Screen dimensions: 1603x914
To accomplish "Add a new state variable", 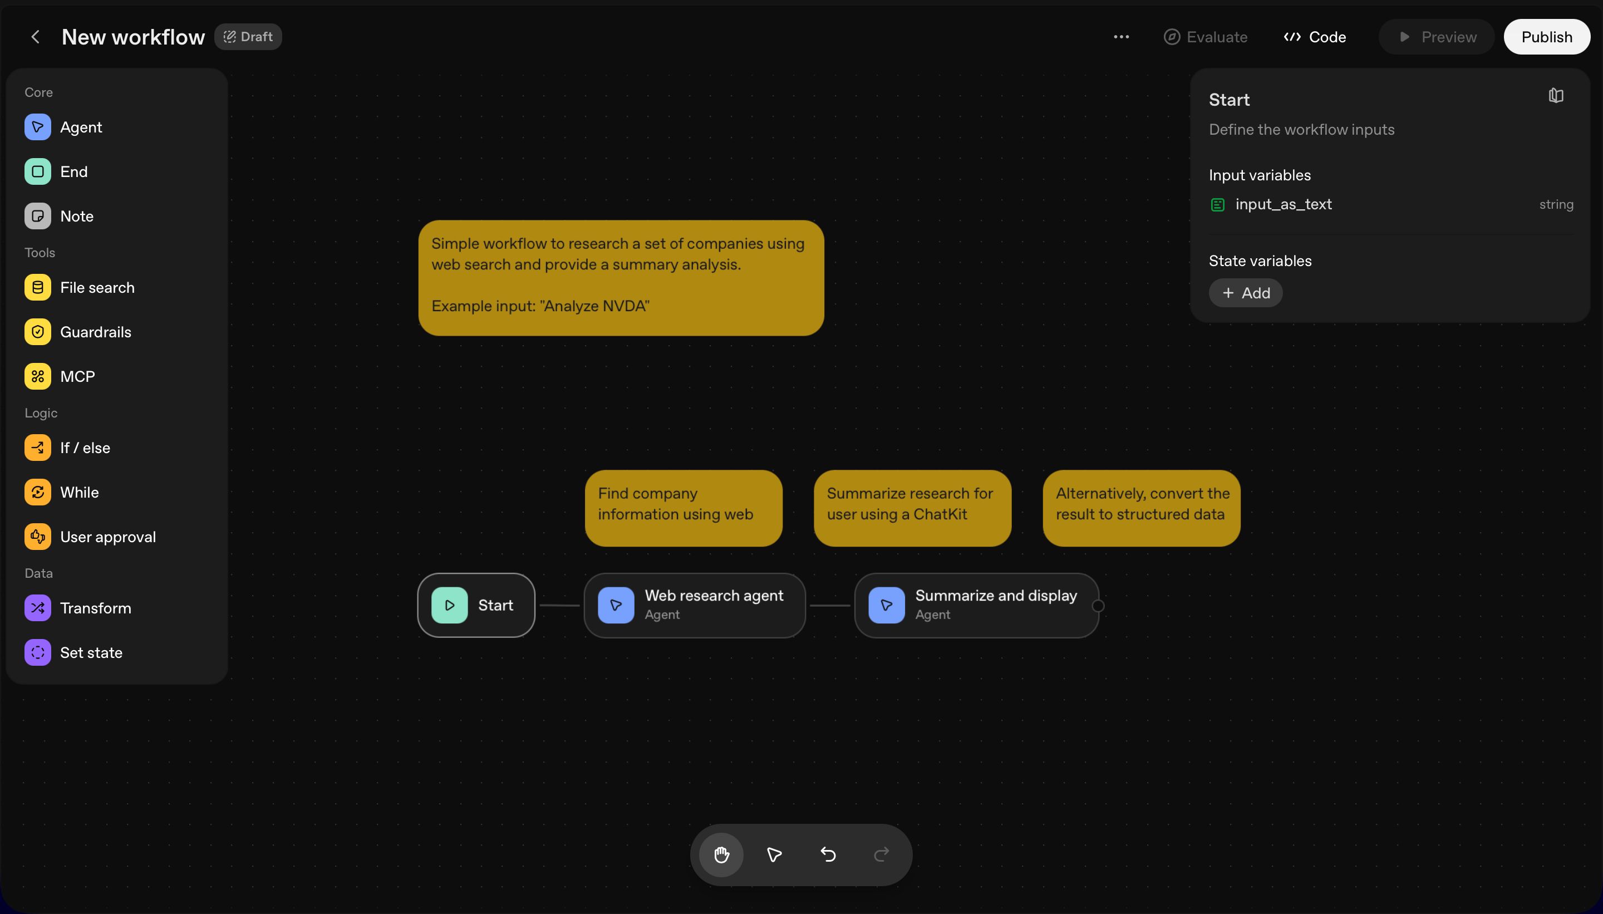I will click(x=1245, y=293).
